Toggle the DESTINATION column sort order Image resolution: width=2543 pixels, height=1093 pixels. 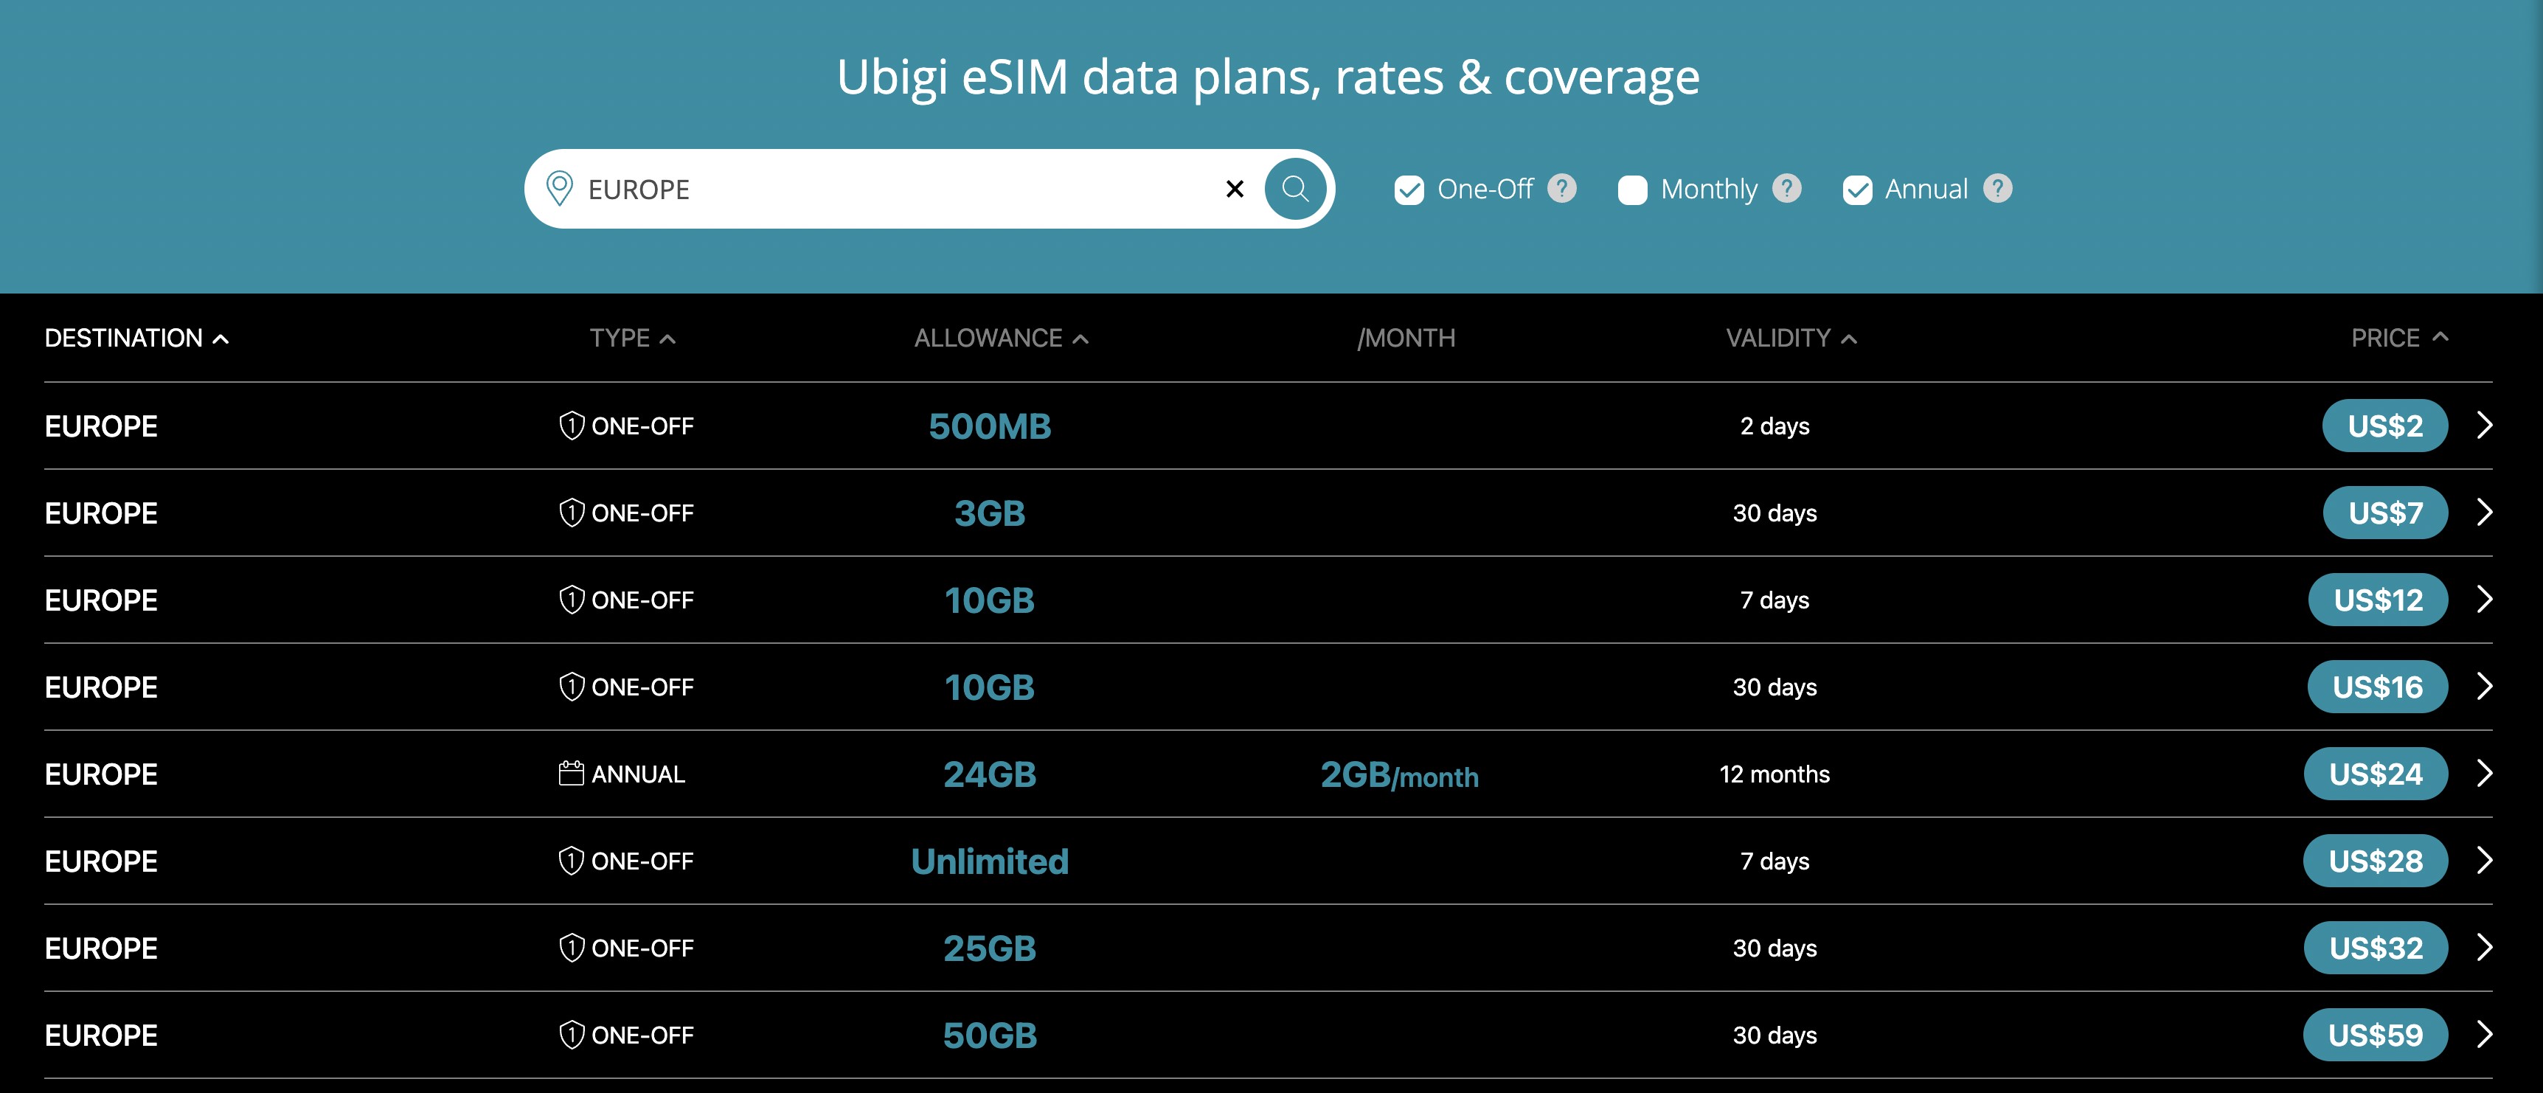(x=220, y=338)
